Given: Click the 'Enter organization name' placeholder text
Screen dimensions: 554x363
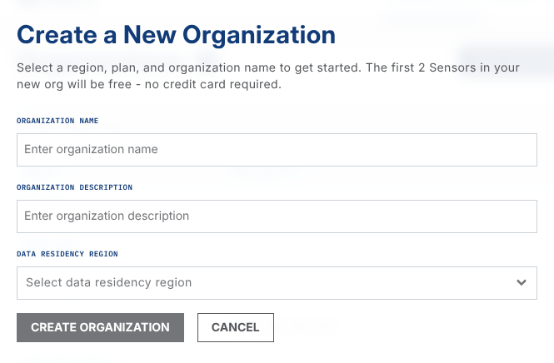Looking at the screenshot, I should tap(91, 150).
